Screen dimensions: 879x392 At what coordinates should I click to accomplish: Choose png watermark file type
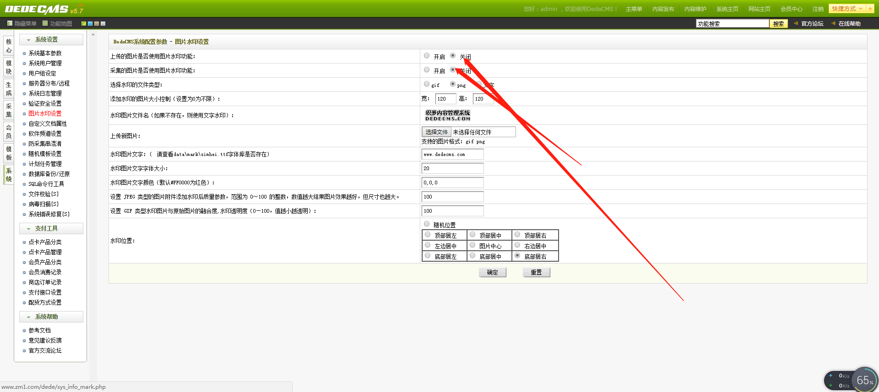pos(453,84)
